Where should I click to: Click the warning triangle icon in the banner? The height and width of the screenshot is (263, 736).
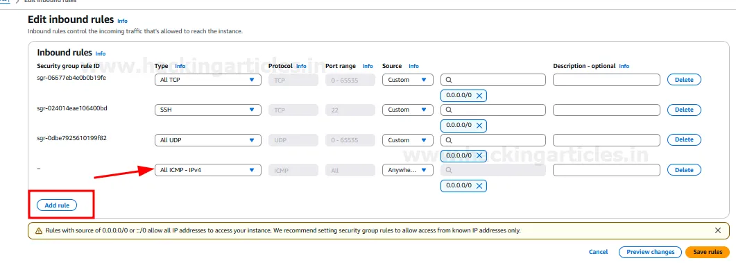click(38, 230)
